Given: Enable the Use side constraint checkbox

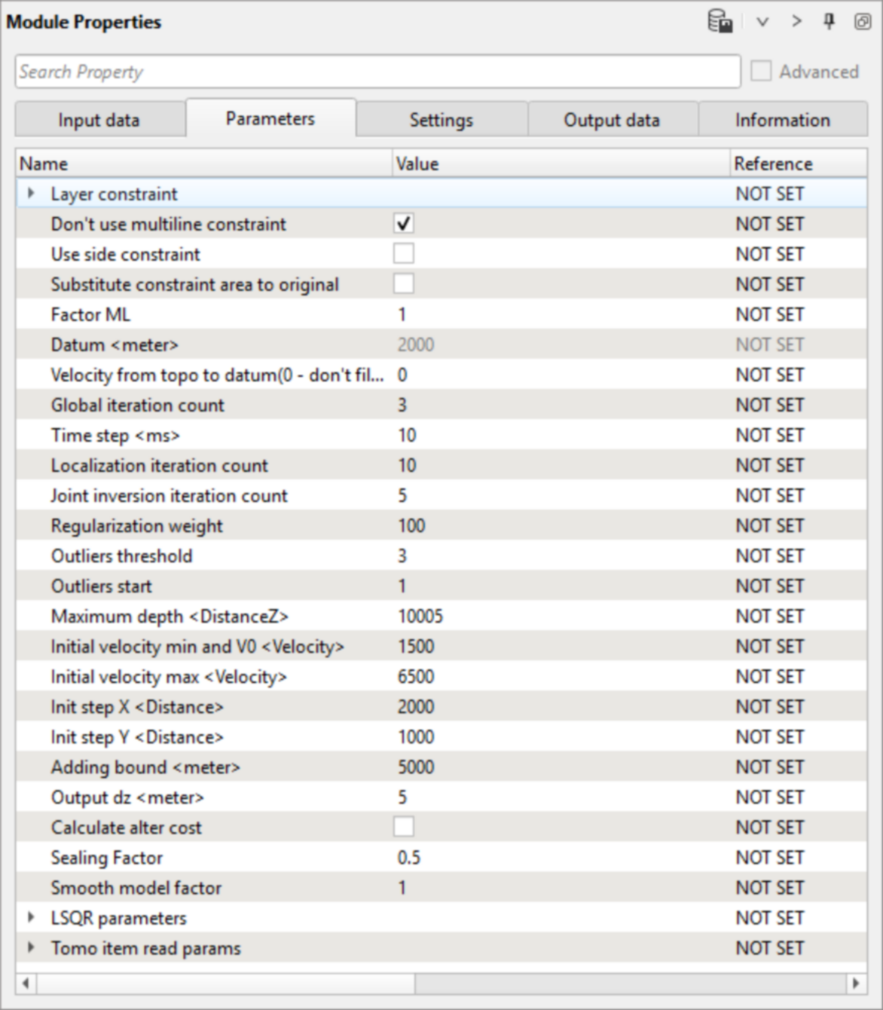Looking at the screenshot, I should 404,254.
